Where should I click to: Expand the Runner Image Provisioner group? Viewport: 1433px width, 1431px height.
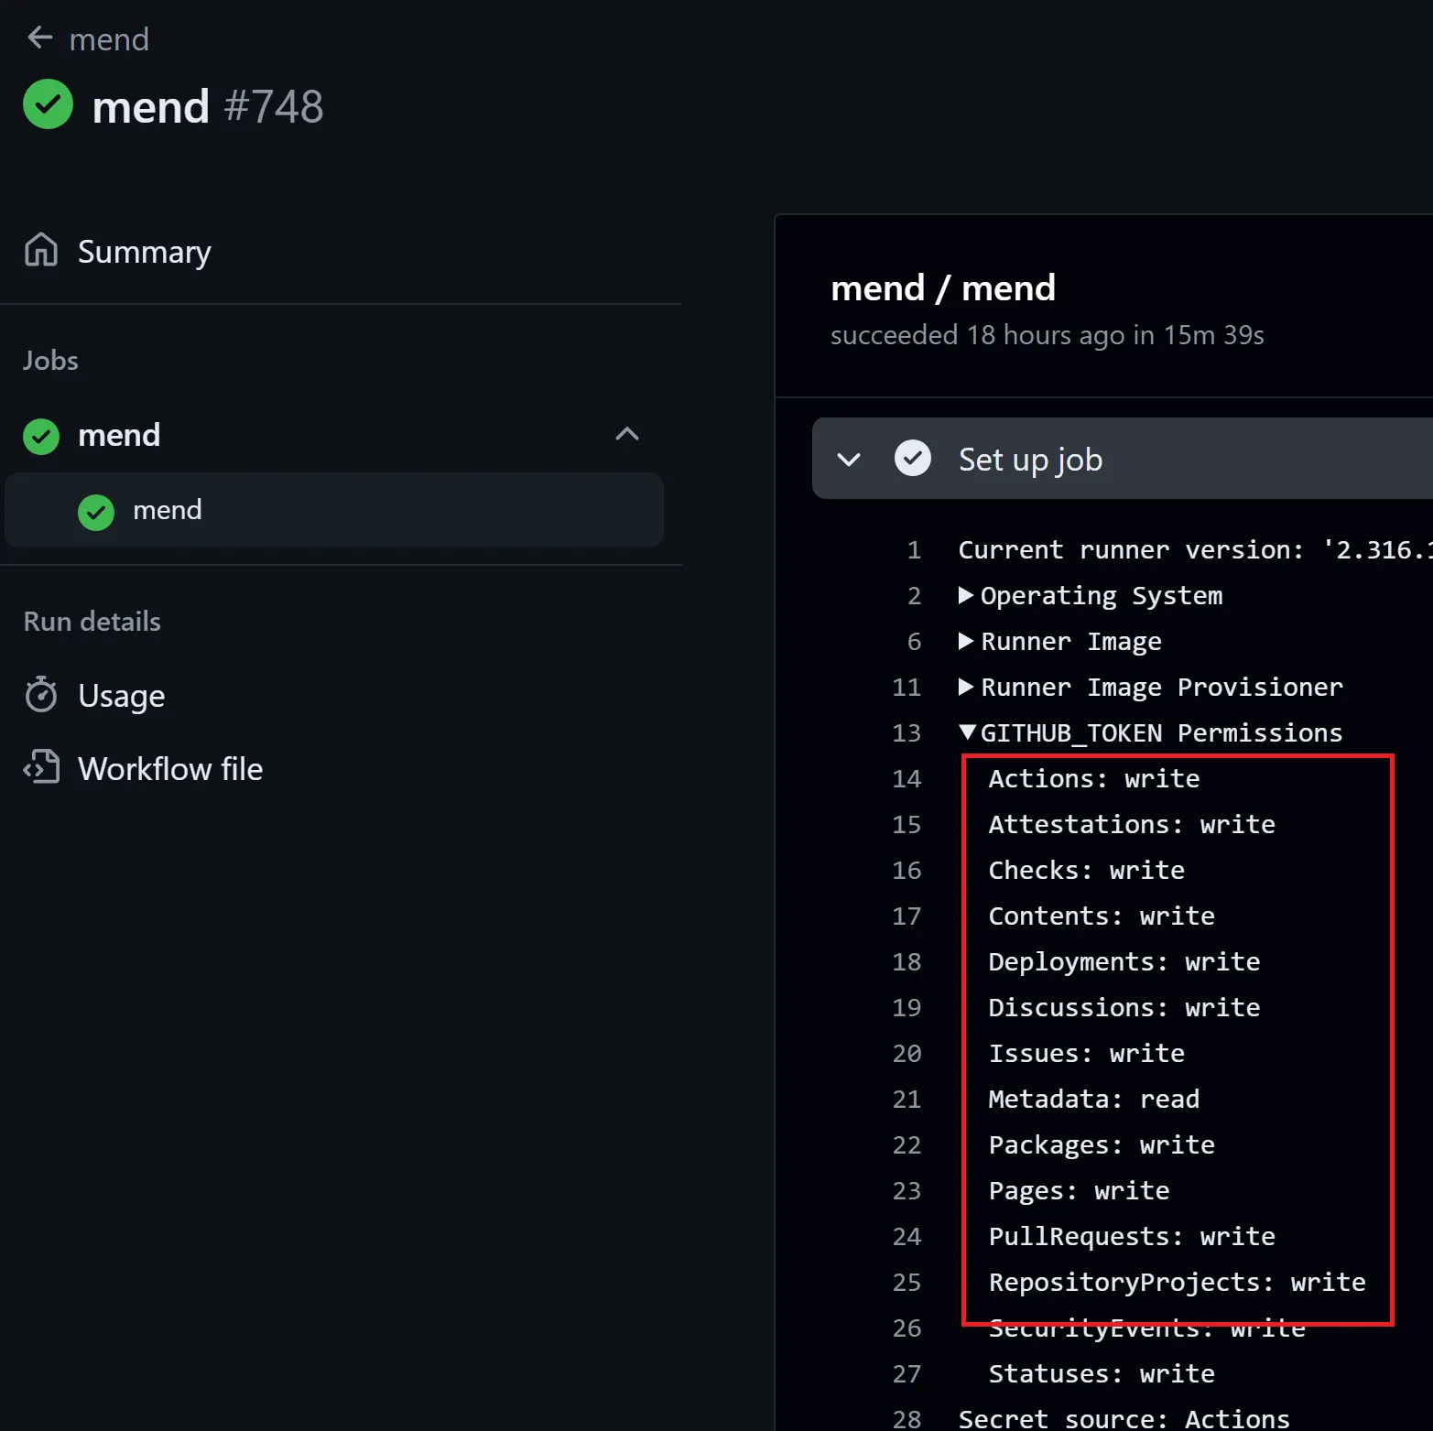click(x=966, y=687)
